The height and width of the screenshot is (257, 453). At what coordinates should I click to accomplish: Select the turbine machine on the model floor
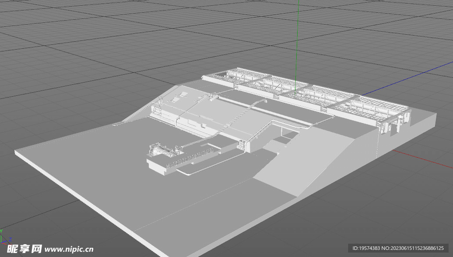coord(163,150)
